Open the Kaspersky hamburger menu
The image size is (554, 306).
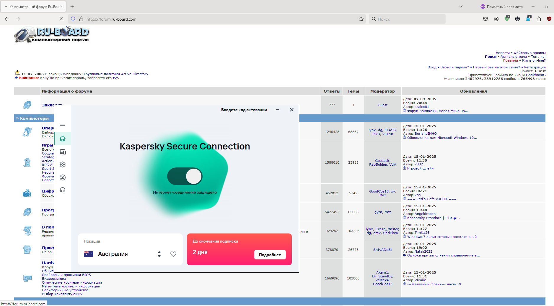coord(63,126)
